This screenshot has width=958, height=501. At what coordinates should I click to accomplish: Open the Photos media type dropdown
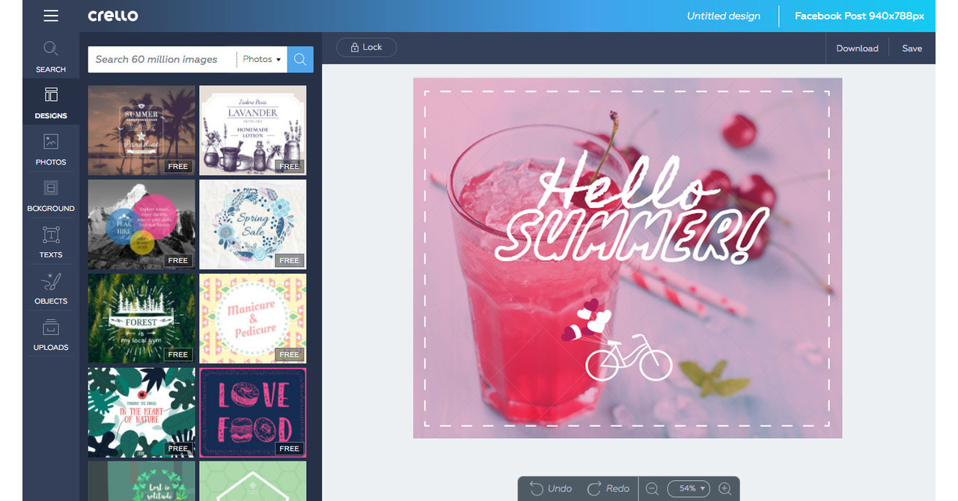point(260,59)
